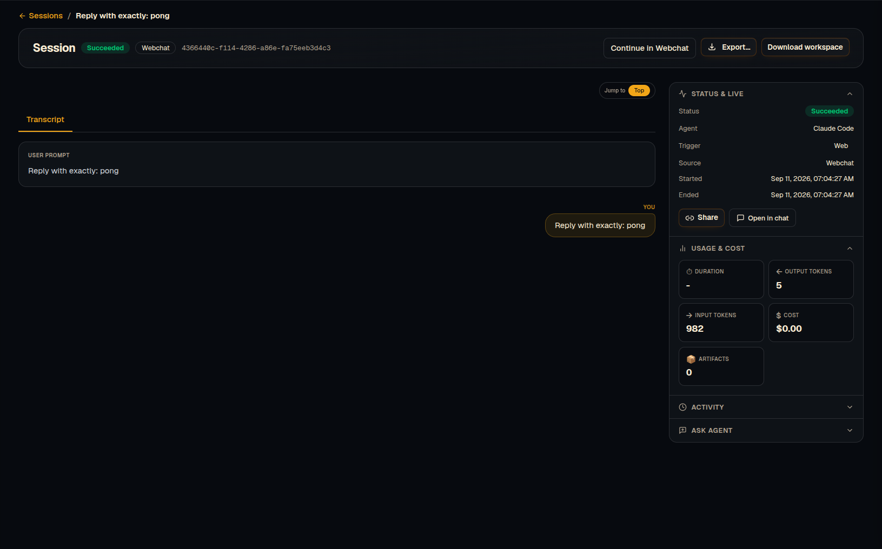Click the Ask Agent message icon

682,430
